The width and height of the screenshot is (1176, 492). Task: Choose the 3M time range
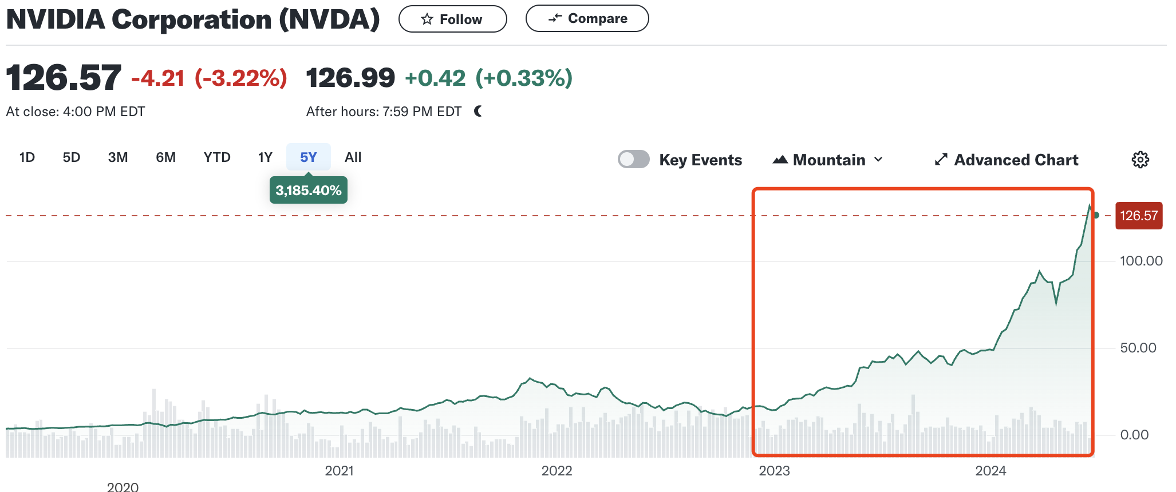pos(118,157)
